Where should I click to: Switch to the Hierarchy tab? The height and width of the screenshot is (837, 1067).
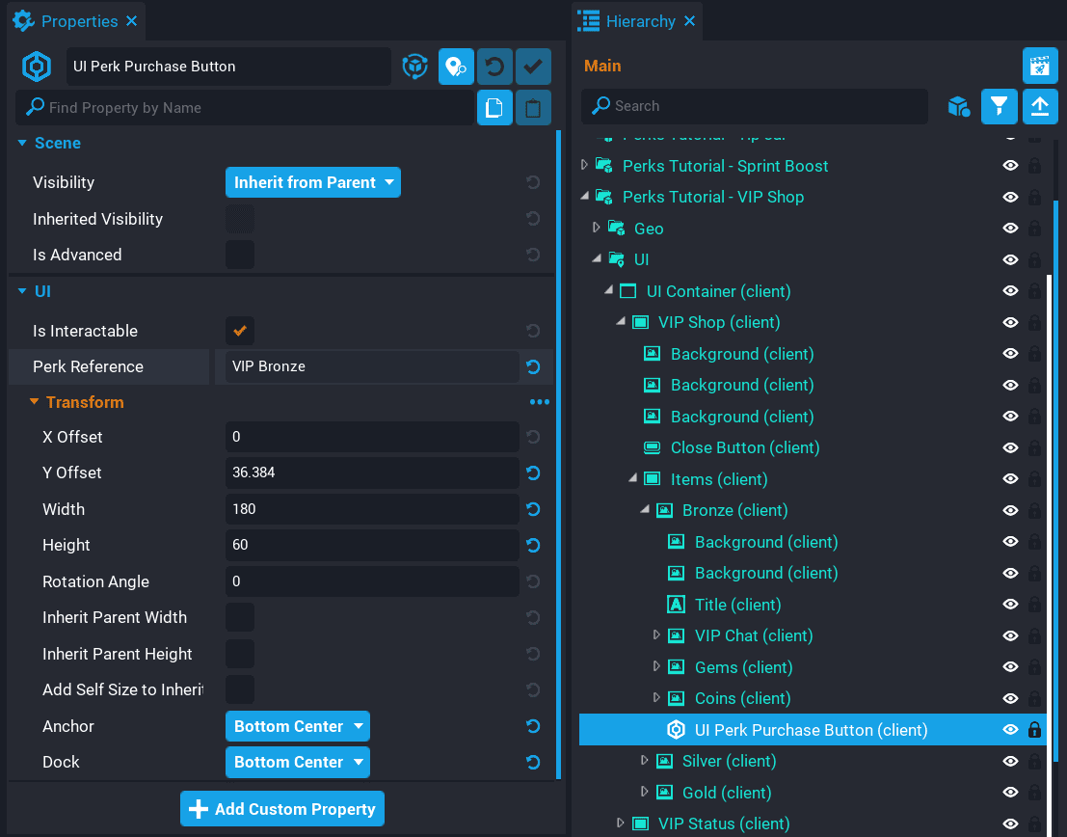point(639,21)
